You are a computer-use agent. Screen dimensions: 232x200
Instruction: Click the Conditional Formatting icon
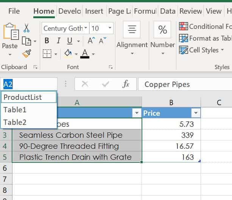coord(184,27)
